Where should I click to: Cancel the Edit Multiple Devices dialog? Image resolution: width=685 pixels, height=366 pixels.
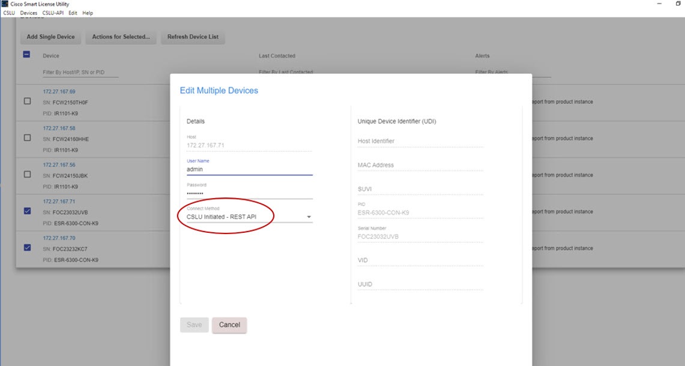(230, 325)
